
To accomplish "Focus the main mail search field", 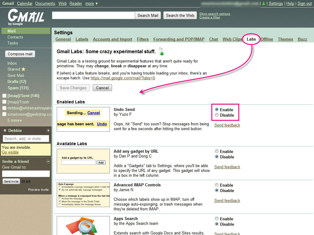I will [93, 15].
